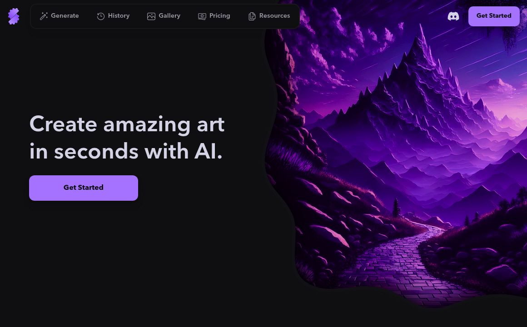Open the Pricing nav label
527x327 pixels.
219,16
